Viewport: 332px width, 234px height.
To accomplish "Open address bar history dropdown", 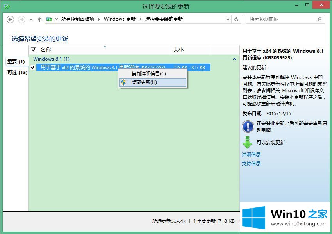I will point(228,20).
